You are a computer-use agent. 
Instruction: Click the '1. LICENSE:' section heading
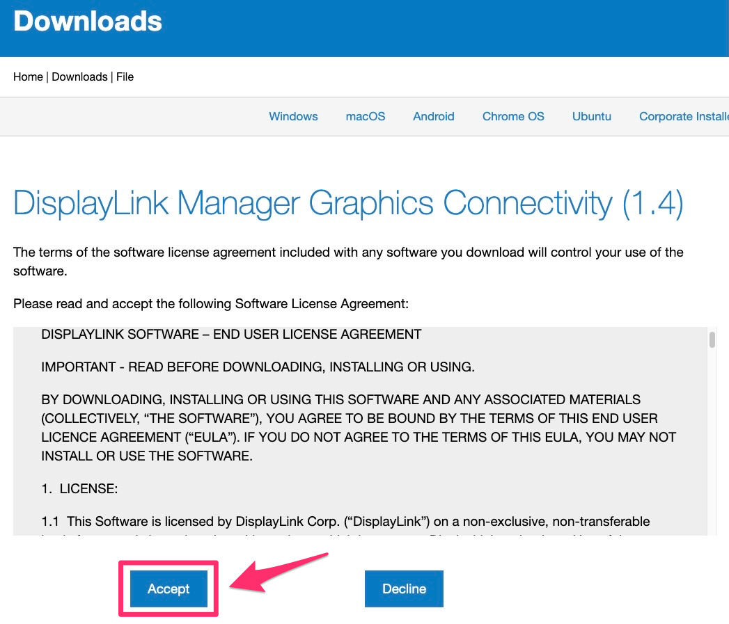[x=79, y=489]
